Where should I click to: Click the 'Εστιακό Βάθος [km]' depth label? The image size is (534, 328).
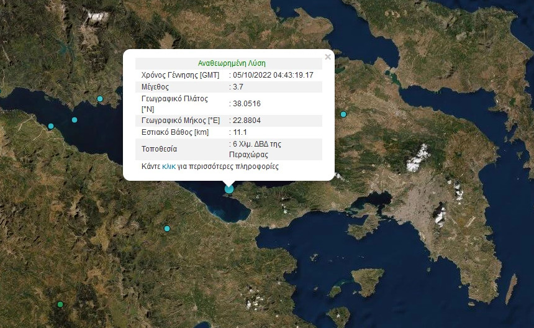point(175,132)
